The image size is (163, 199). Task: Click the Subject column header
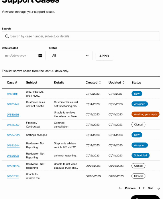tap(32, 83)
